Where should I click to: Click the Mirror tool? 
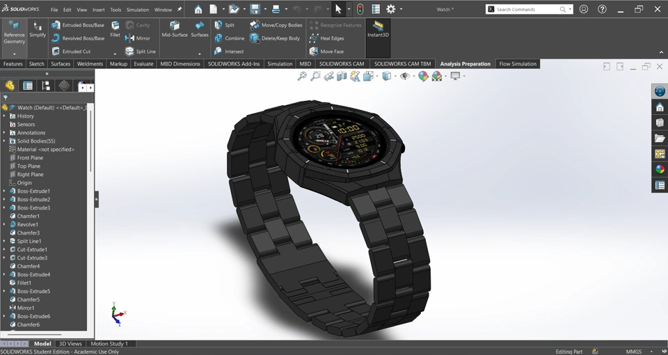pyautogui.click(x=138, y=38)
